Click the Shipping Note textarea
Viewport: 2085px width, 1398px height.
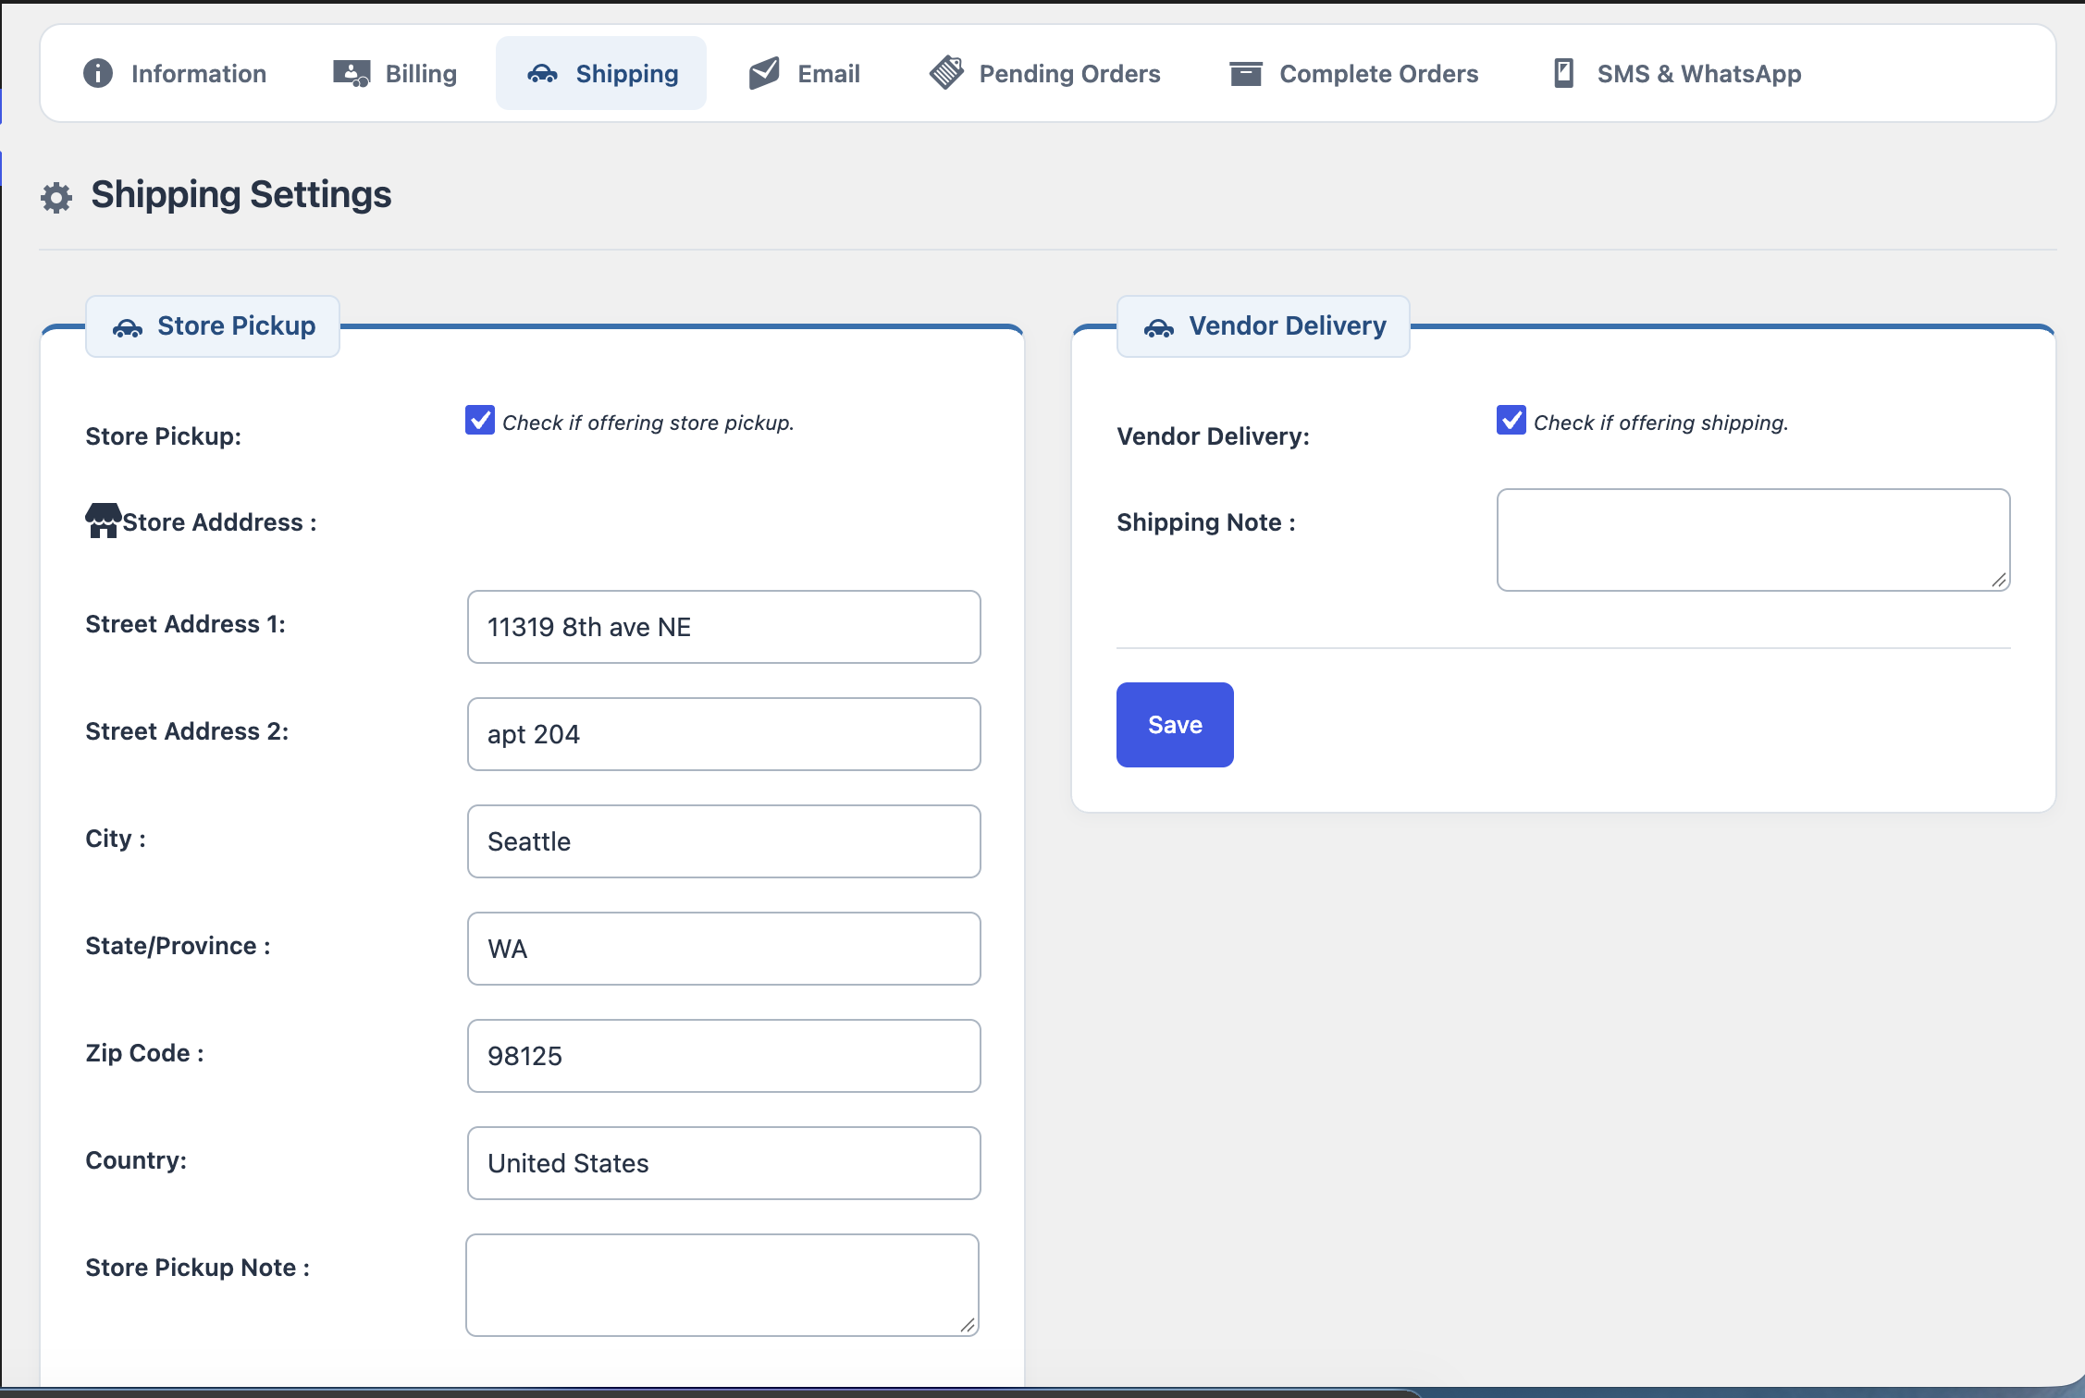pos(1754,540)
